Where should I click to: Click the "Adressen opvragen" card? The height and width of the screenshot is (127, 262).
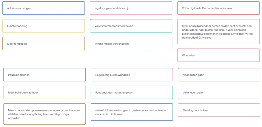pos(44,8)
